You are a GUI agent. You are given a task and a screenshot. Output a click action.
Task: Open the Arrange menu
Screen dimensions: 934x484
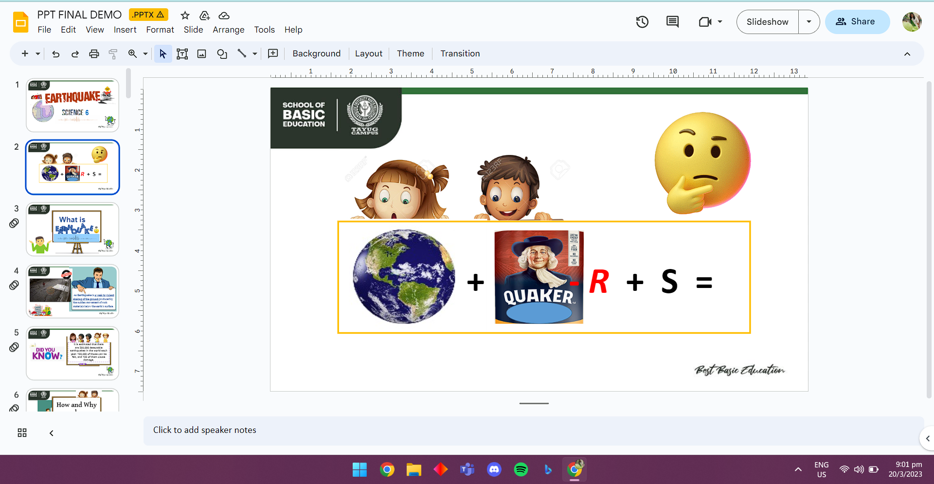(229, 30)
